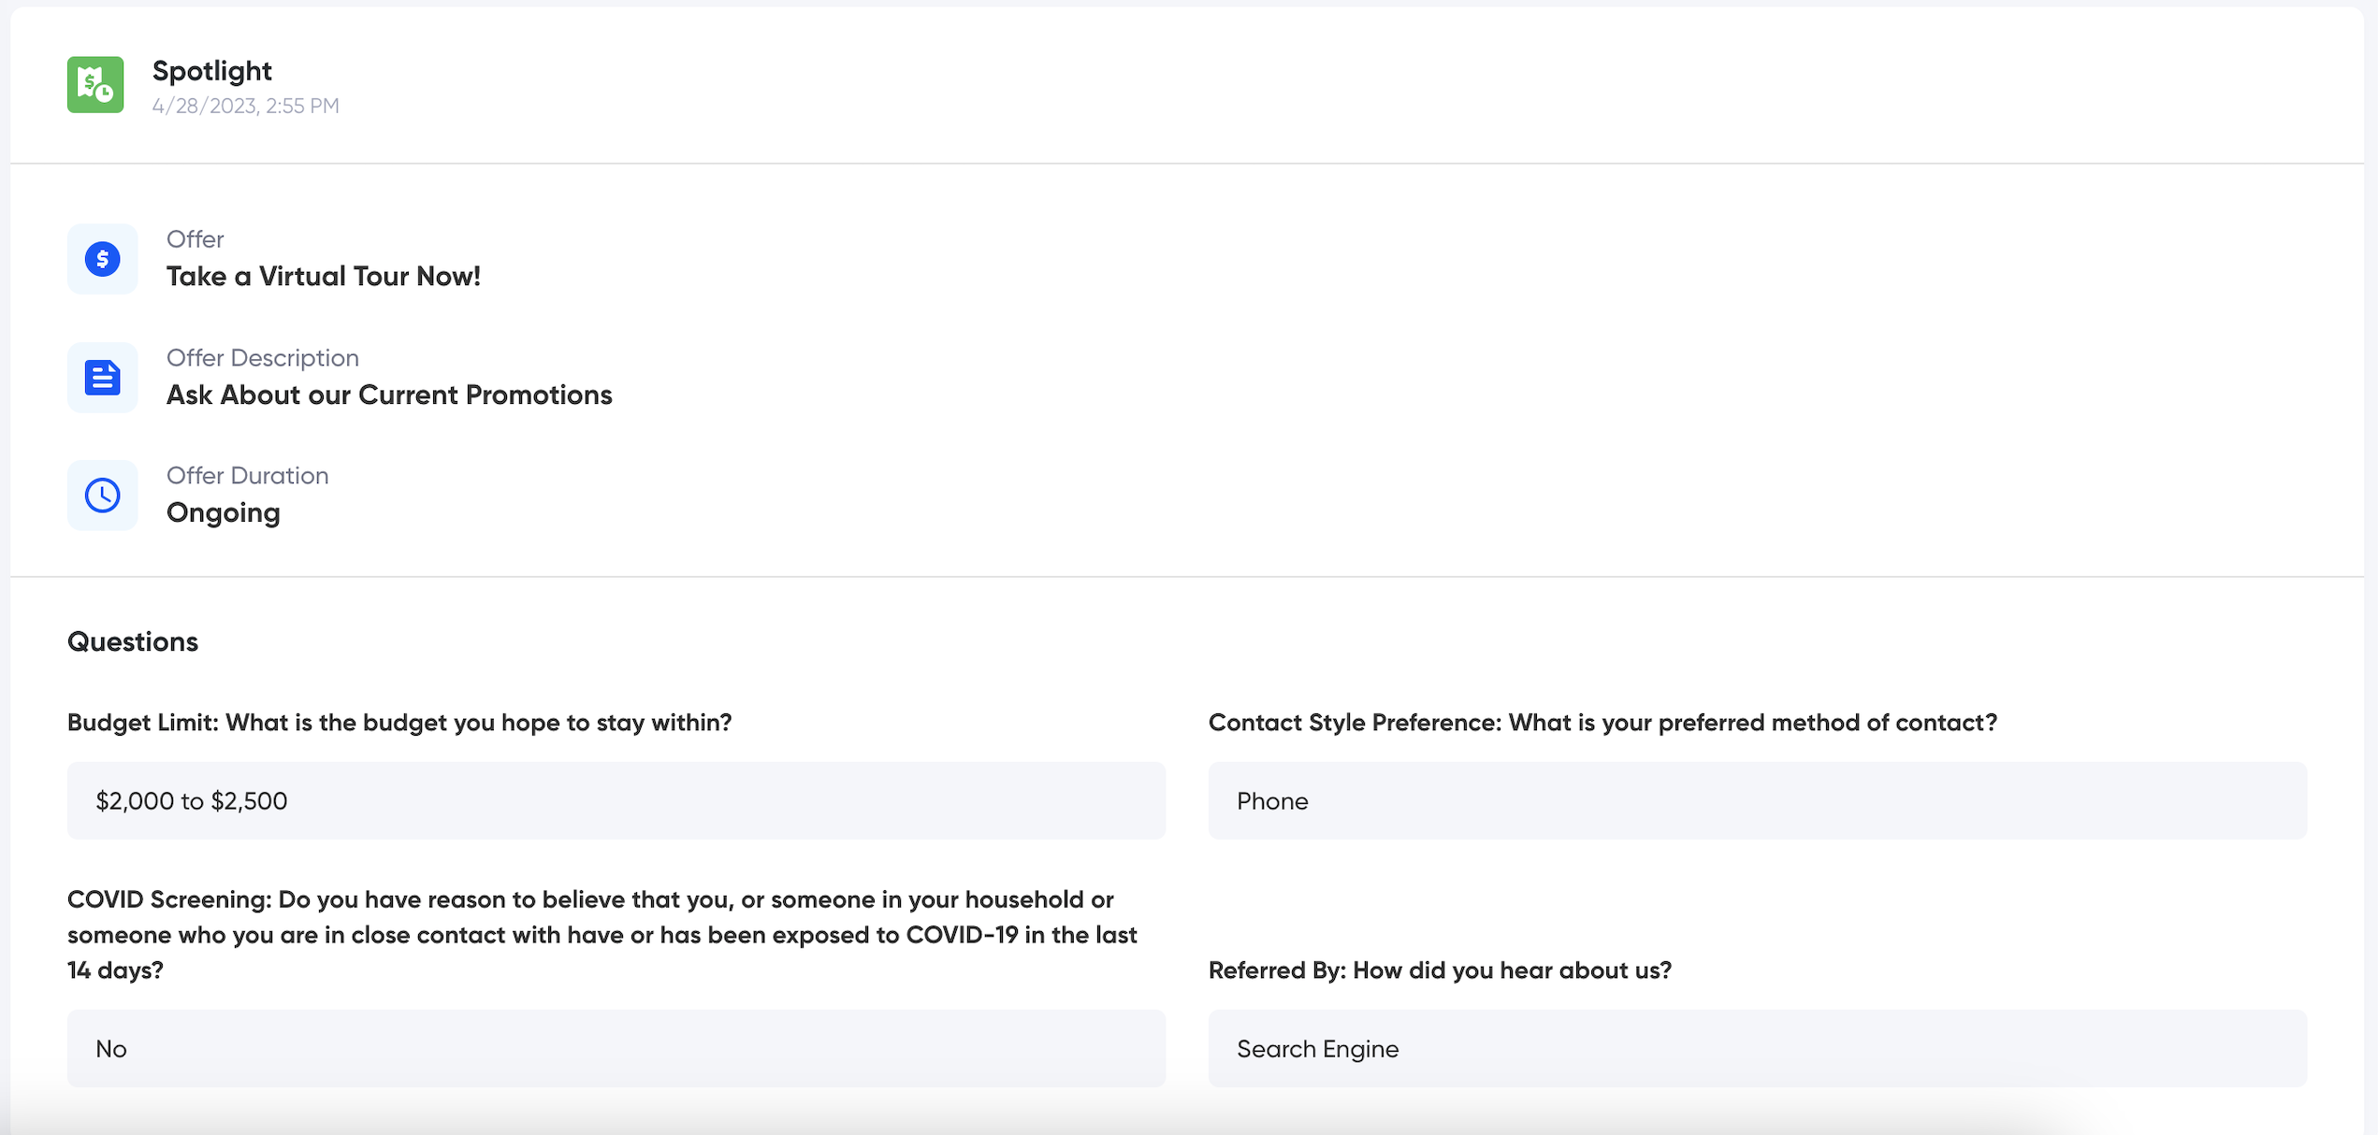This screenshot has height=1135, width=2378.
Task: Click the Referred By field showing Search Engine
Action: [1757, 1049]
